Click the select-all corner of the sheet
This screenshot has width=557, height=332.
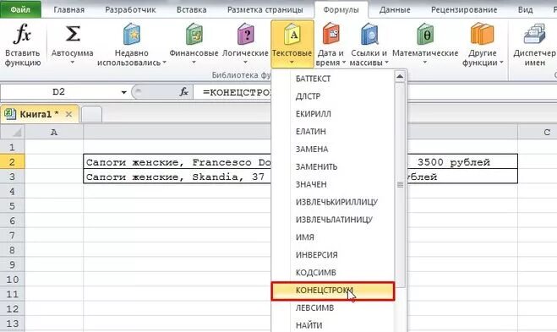click(13, 133)
